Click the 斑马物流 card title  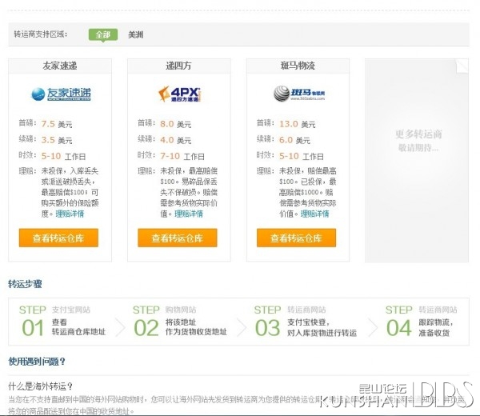298,66
